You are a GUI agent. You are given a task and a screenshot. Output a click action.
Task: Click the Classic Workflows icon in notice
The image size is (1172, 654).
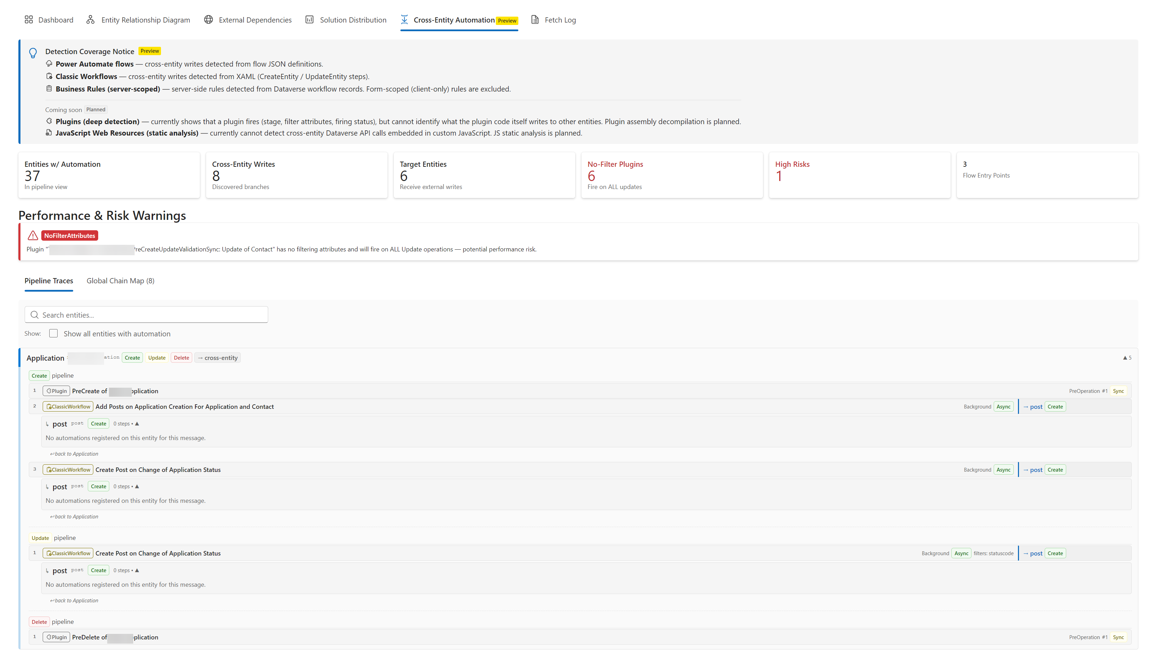(x=49, y=76)
